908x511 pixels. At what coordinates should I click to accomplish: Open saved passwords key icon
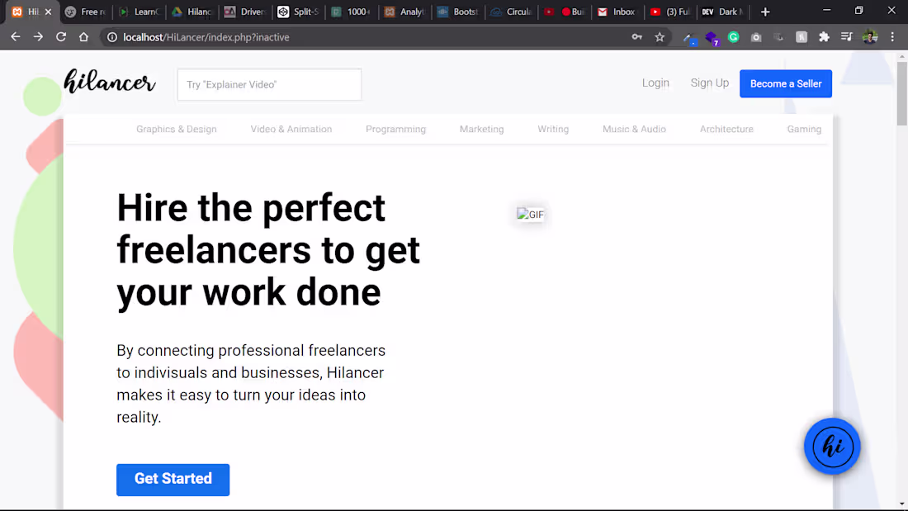(637, 37)
